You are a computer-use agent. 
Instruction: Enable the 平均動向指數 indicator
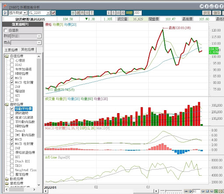pyautogui.click(x=12, y=122)
